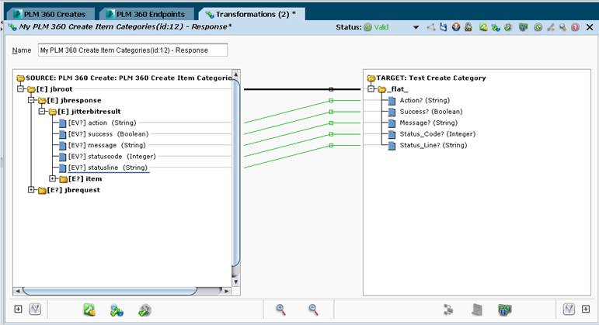Image resolution: width=599 pixels, height=325 pixels.
Task: Open the dropdown arrow beside the Valid status
Action: [416, 27]
